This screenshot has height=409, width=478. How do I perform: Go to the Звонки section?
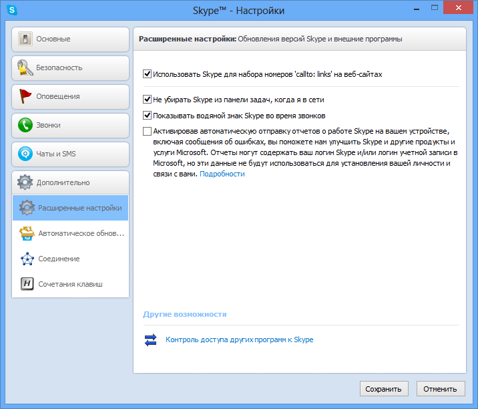coord(70,125)
